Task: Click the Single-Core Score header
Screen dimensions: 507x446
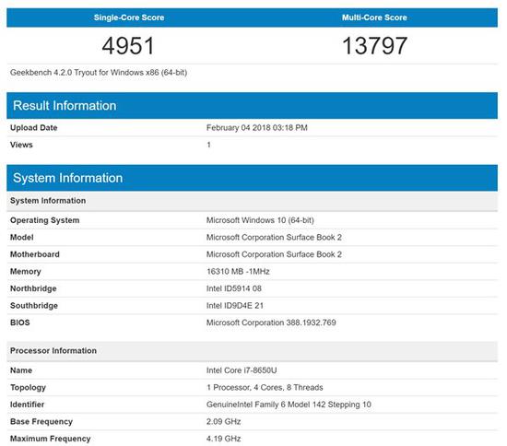Action: [x=129, y=18]
